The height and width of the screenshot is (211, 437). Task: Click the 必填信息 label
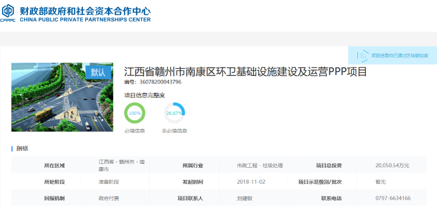134,131
